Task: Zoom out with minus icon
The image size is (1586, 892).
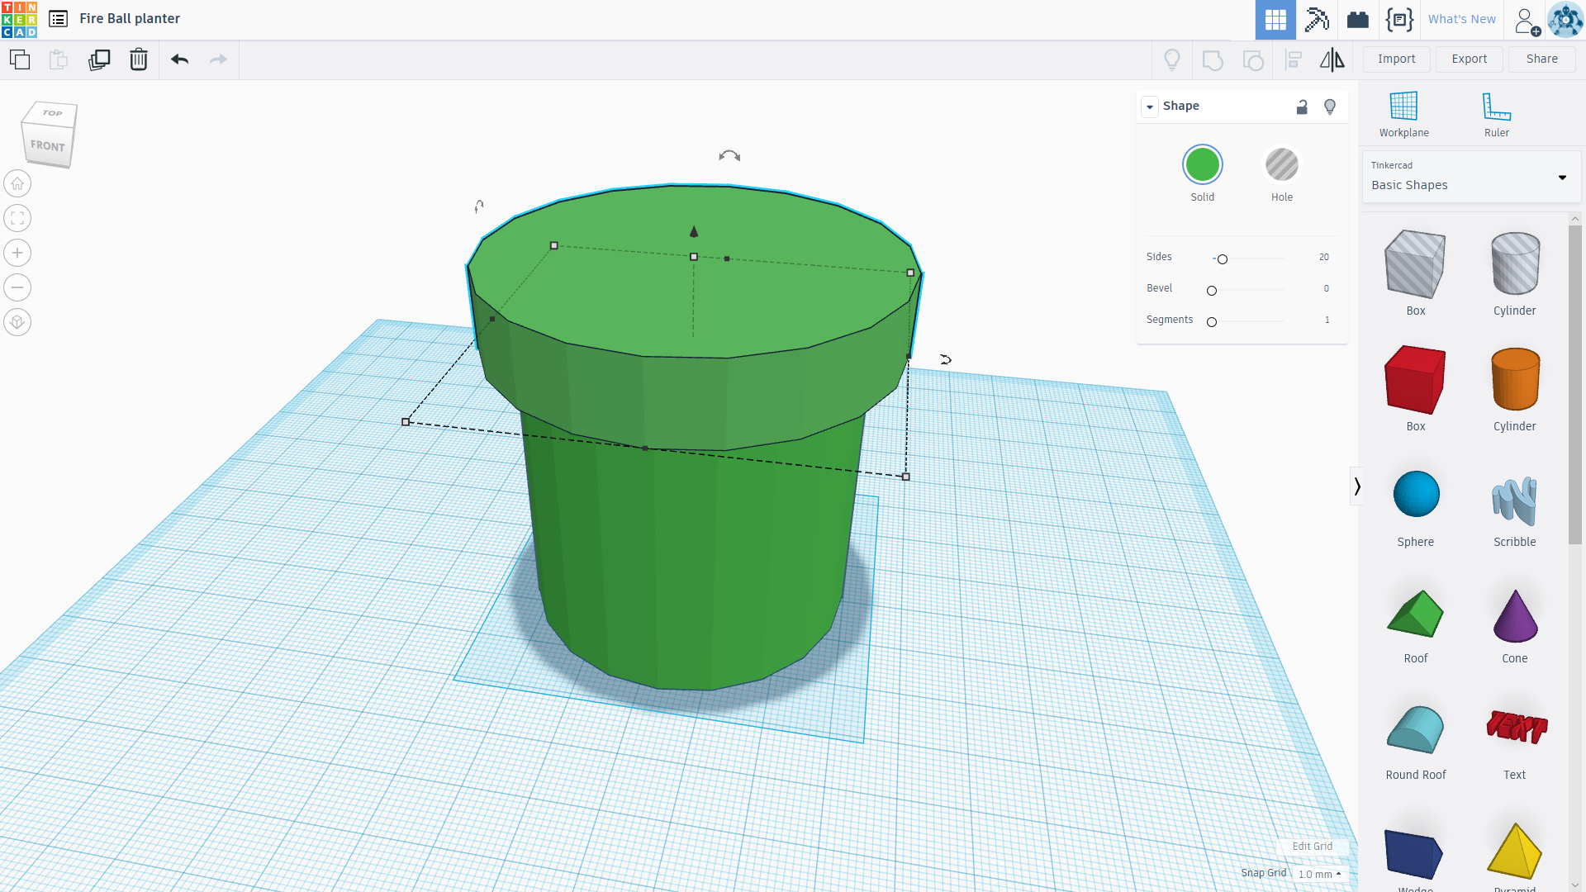Action: point(17,287)
